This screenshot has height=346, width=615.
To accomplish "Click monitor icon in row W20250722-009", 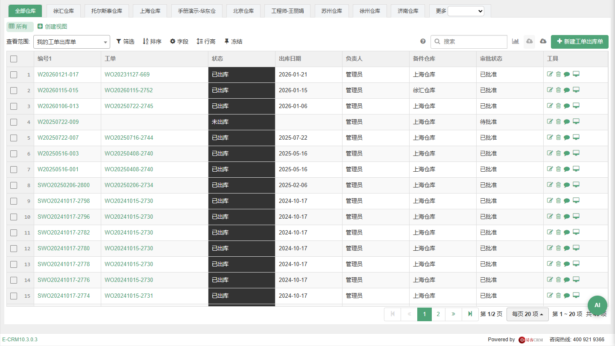I will (576, 122).
